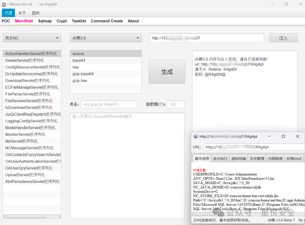The width and height of the screenshot is (305, 225).
Task: Switch to the Command Create tab
Action: coord(107,21)
